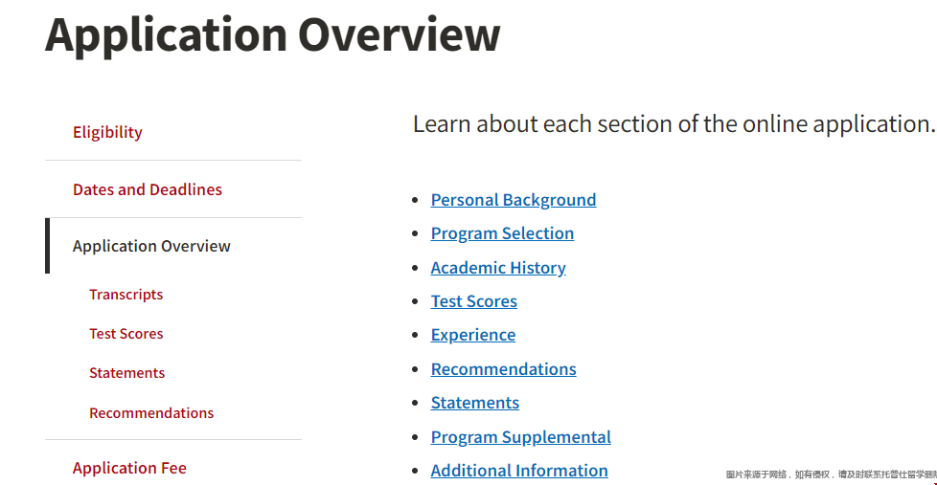This screenshot has height=485, width=937.
Task: Follow the Additional Information link
Action: coord(518,471)
